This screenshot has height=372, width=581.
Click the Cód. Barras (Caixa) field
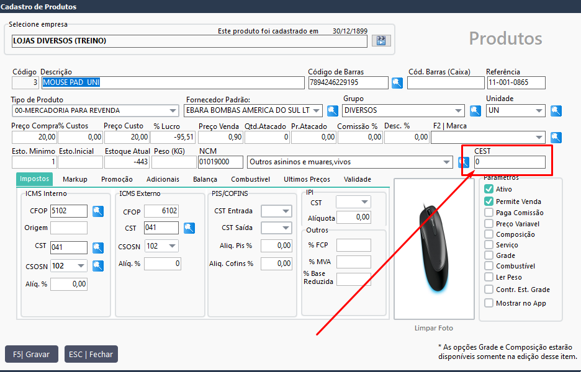point(446,82)
